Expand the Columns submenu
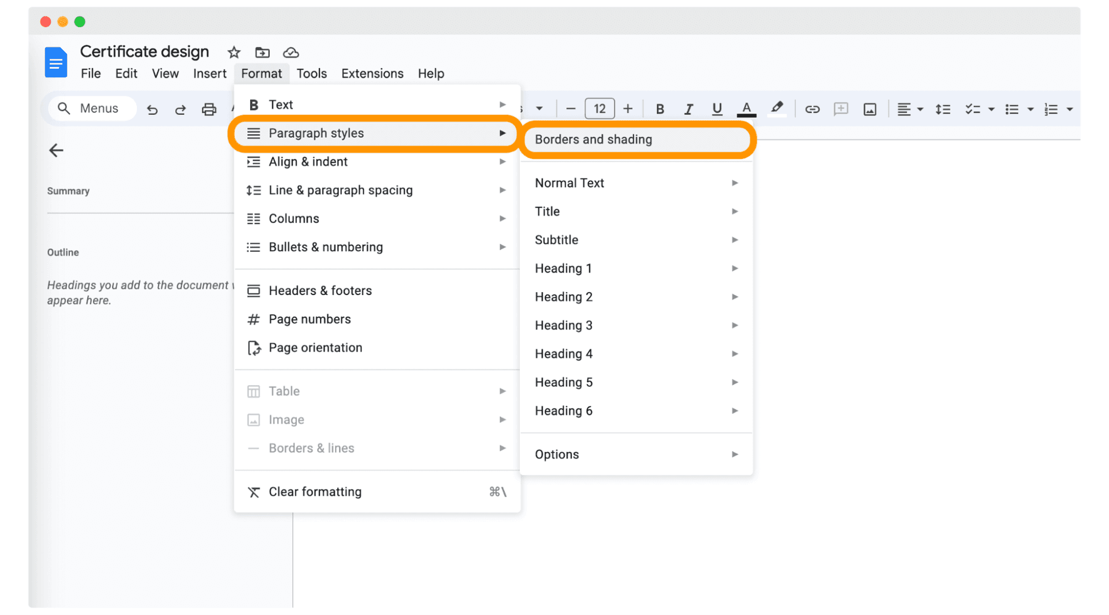 click(377, 218)
